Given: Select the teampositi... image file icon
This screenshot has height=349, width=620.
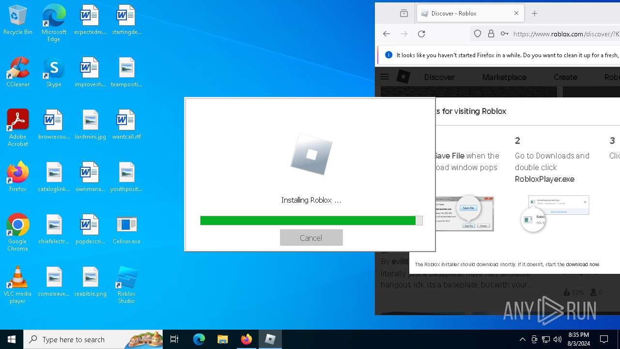Looking at the screenshot, I should 126,72.
